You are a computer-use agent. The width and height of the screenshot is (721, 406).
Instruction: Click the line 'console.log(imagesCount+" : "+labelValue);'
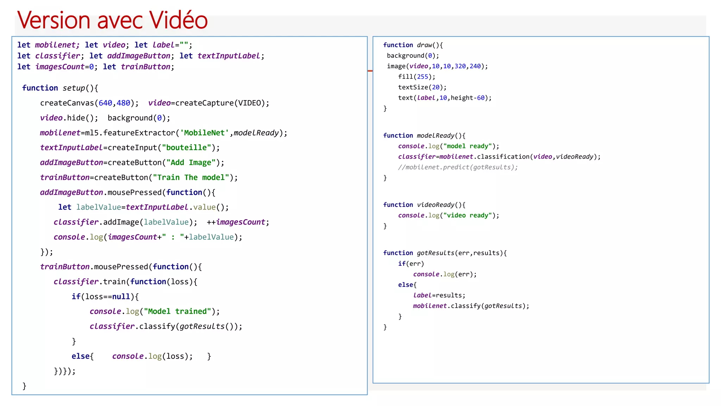click(x=148, y=237)
